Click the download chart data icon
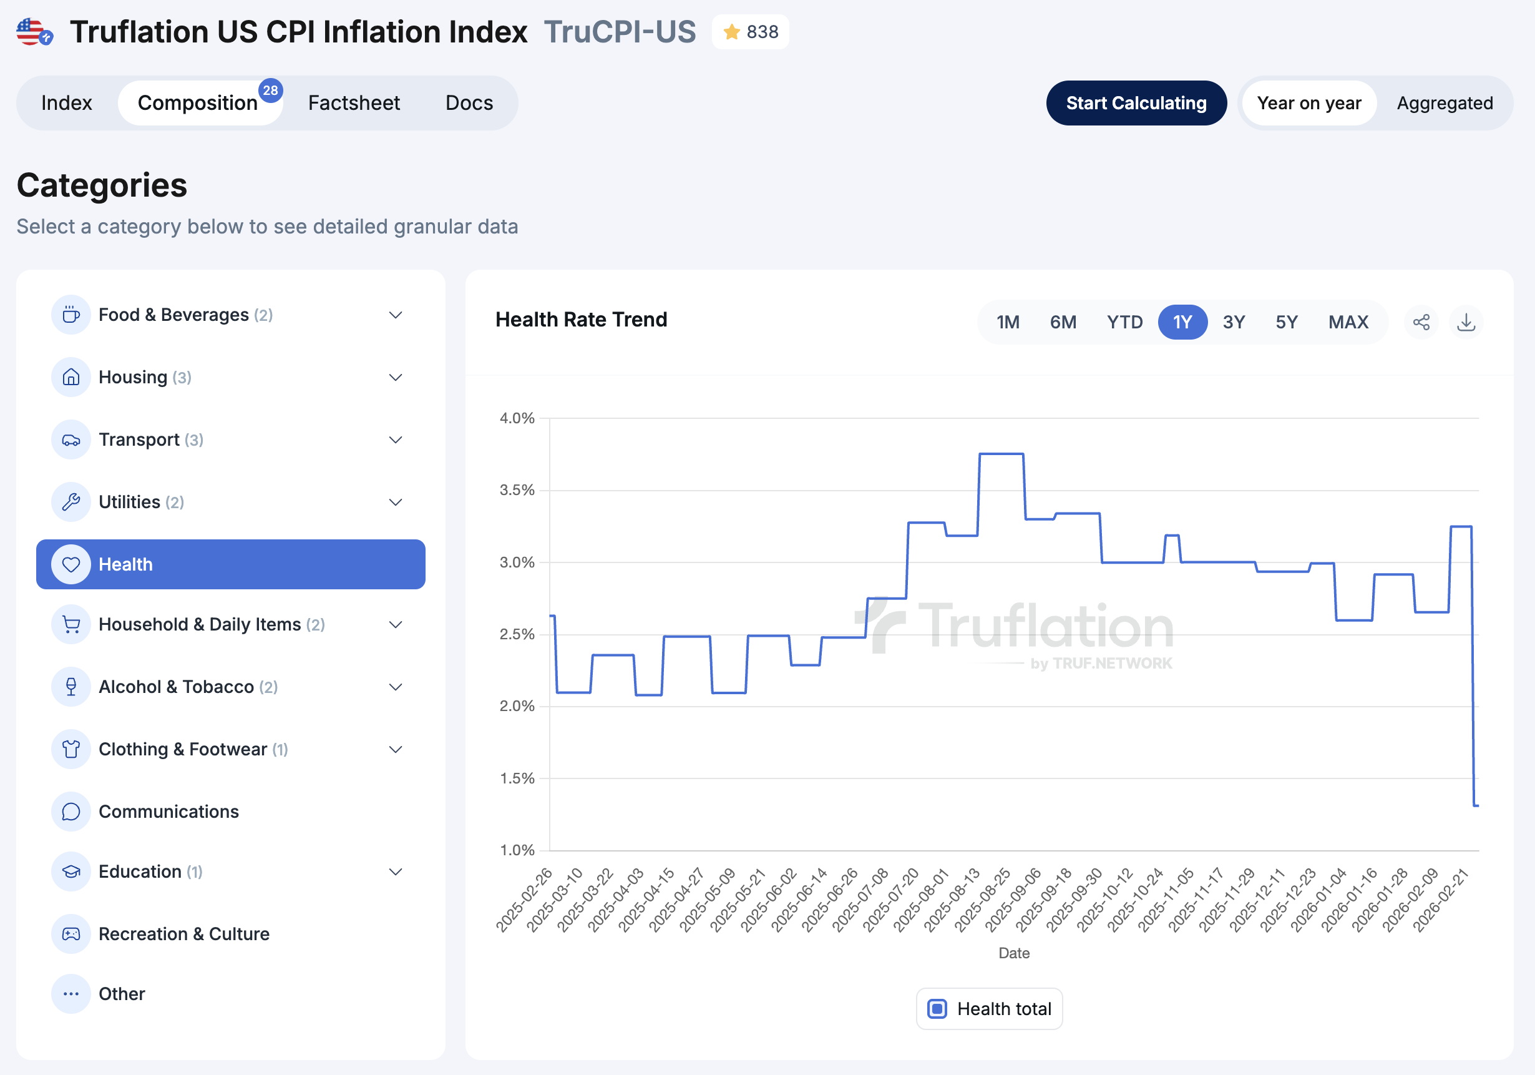The image size is (1535, 1075). tap(1466, 322)
